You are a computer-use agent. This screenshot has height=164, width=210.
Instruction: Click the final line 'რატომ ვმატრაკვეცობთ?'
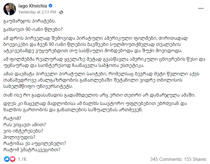pyautogui.click(x=32, y=150)
